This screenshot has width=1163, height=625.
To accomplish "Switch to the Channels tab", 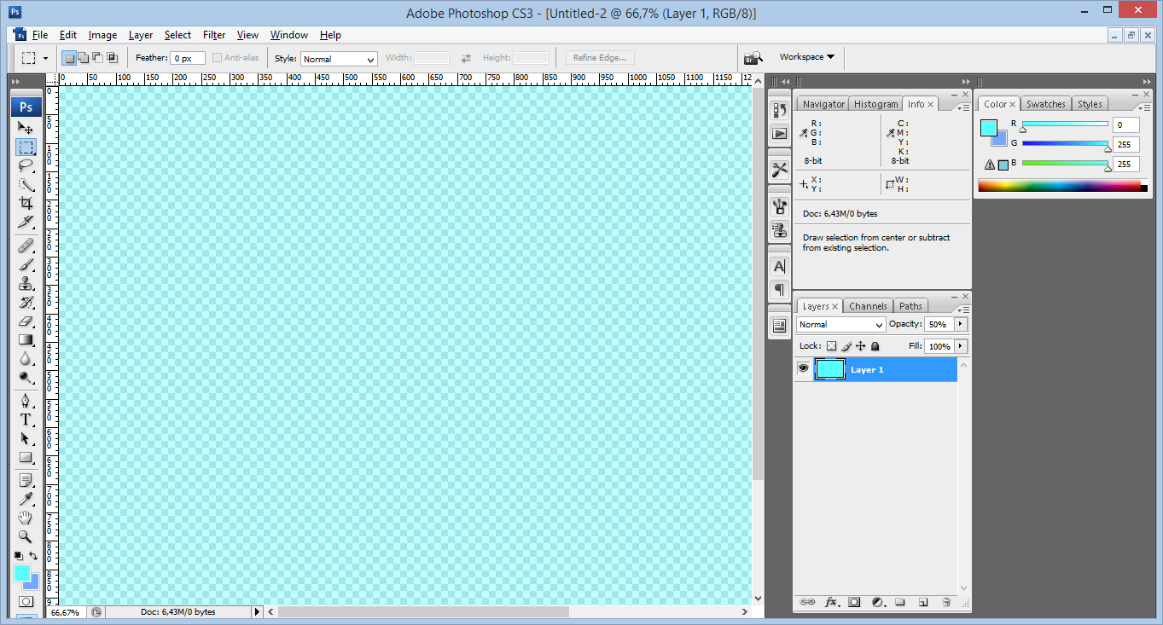I will (x=869, y=306).
